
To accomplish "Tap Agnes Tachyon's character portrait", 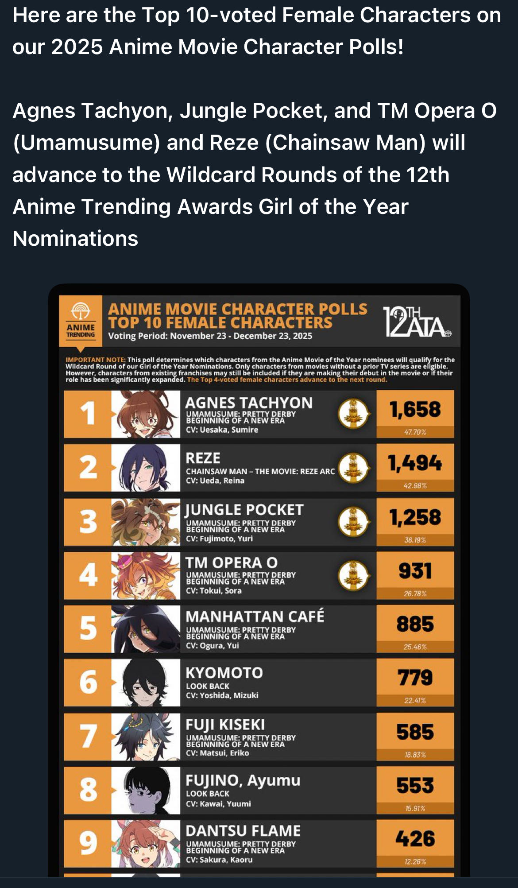I will click(146, 415).
